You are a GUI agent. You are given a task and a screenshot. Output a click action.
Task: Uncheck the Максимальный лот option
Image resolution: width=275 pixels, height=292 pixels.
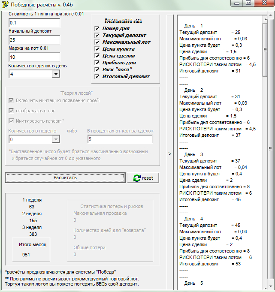[97, 42]
